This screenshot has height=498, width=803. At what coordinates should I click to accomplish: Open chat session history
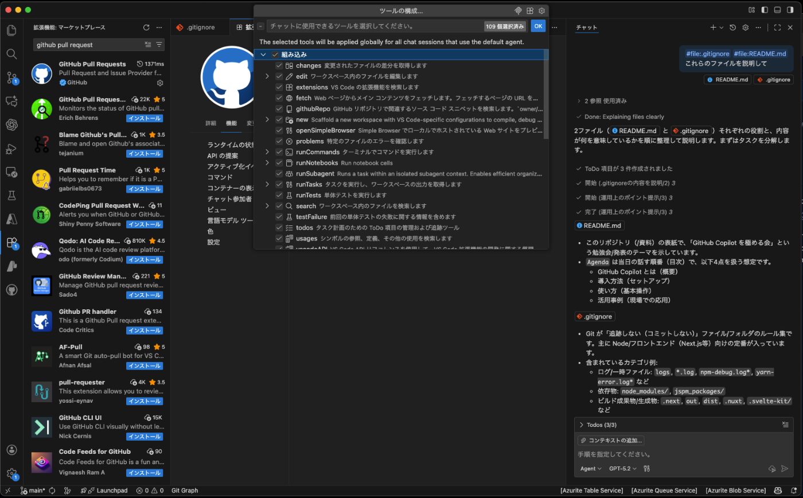point(732,28)
